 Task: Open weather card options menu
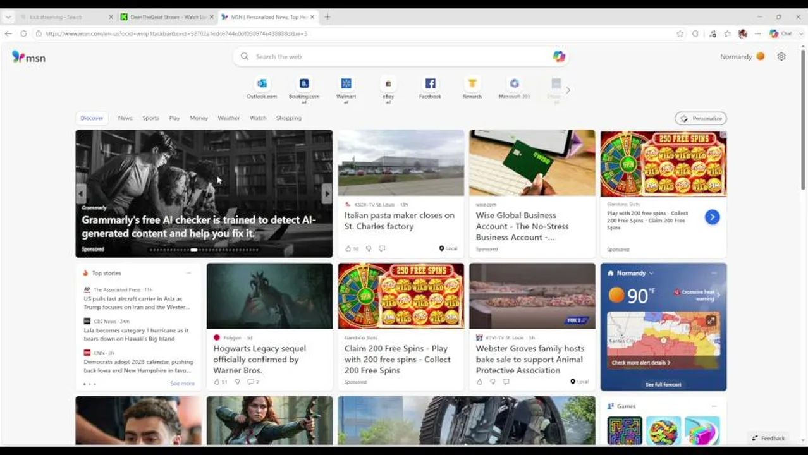tap(714, 273)
